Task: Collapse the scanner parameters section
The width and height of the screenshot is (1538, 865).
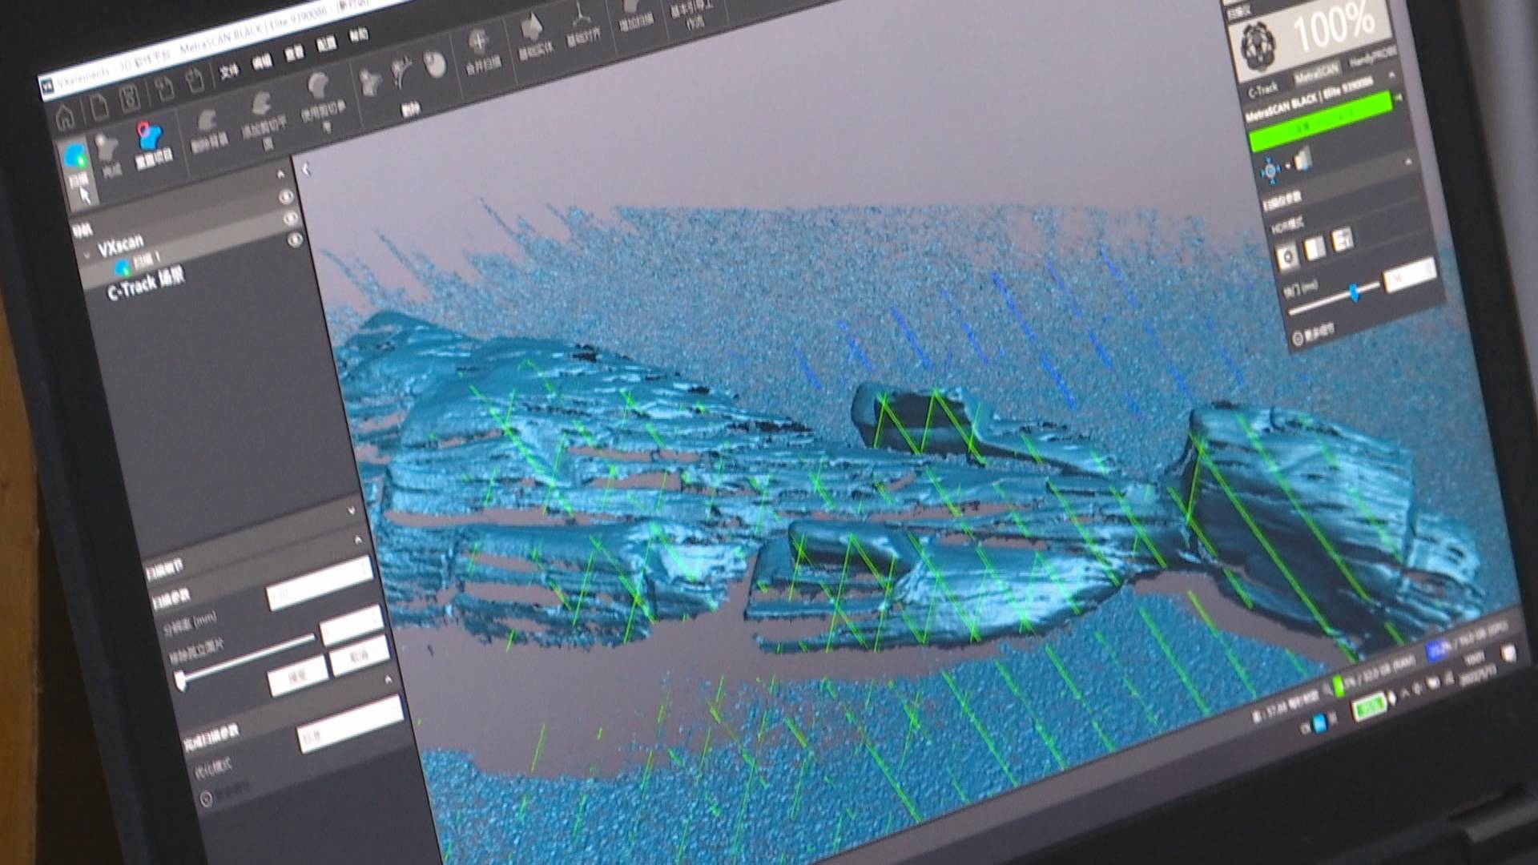Action: [1408, 162]
